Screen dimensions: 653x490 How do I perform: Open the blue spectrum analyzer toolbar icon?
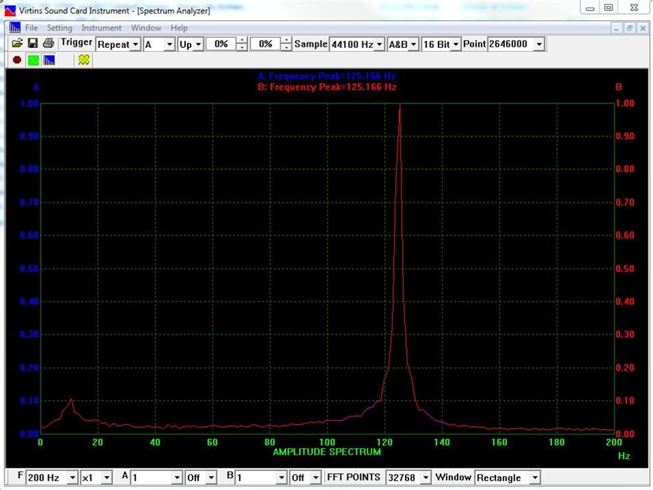tap(49, 60)
